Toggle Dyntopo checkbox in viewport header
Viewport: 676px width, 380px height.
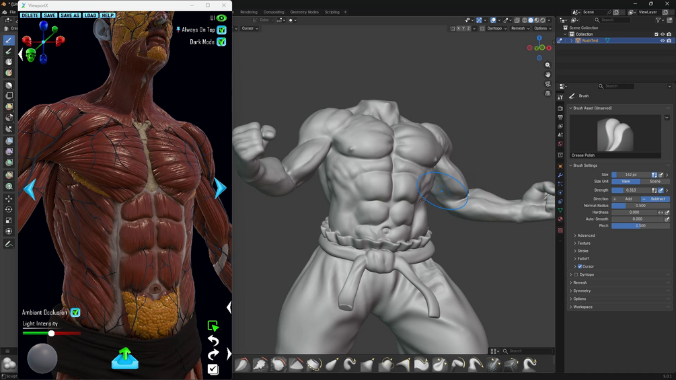pyautogui.click(x=482, y=28)
